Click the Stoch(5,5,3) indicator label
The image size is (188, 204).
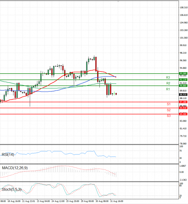(x=12, y=189)
